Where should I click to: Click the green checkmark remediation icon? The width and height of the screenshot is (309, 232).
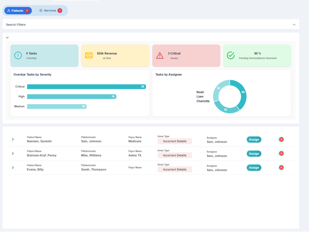pyautogui.click(x=231, y=55)
